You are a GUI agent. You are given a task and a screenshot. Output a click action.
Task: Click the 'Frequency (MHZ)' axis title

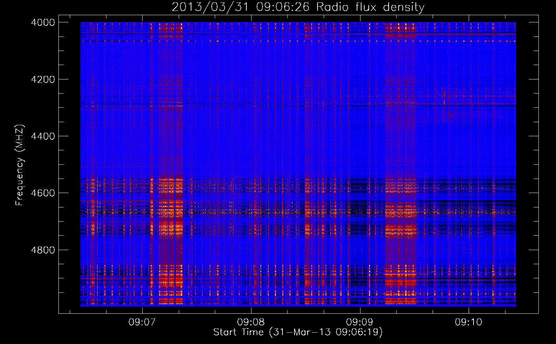[20, 165]
